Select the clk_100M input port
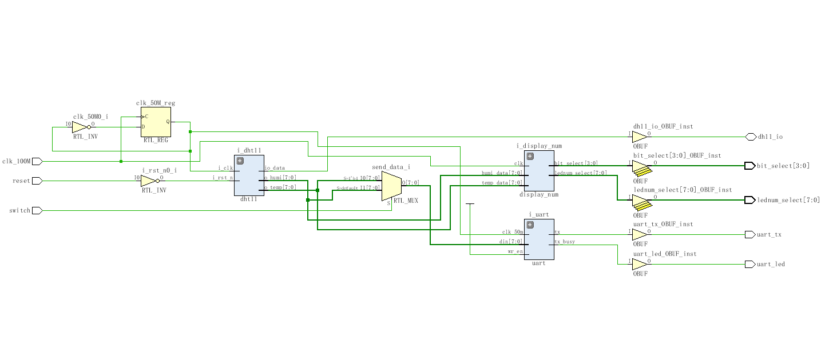The width and height of the screenshot is (825, 340). coord(37,161)
